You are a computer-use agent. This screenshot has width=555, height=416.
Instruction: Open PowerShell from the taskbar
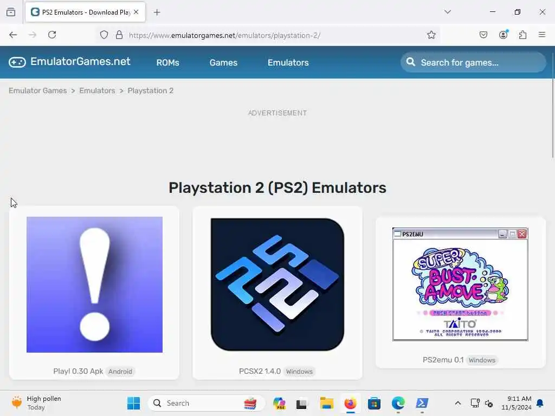[422, 403]
